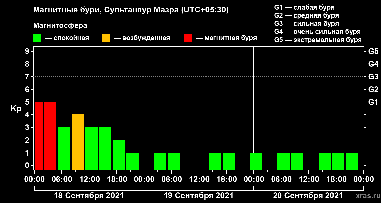This screenshot has width=381, height=203.
Task: Click 'G4 — очень сильная буря' legend line
Action: tap(317, 32)
